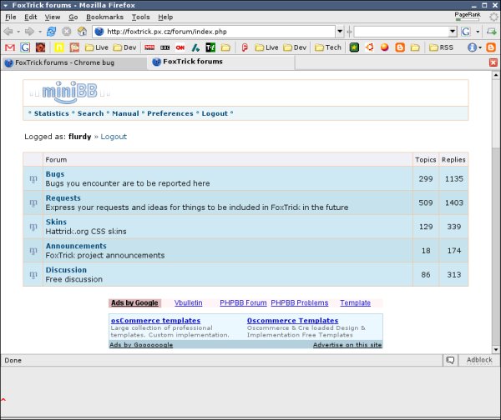
Task: Click the Home button in navigation toolbar
Action: click(x=81, y=32)
